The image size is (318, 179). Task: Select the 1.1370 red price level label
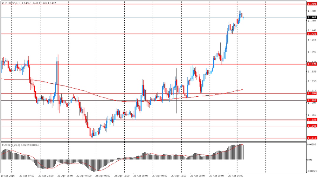(x=311, y=64)
